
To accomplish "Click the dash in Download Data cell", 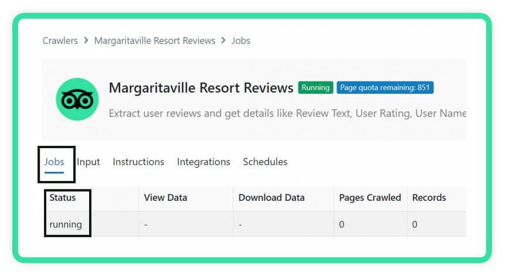I will point(240,225).
